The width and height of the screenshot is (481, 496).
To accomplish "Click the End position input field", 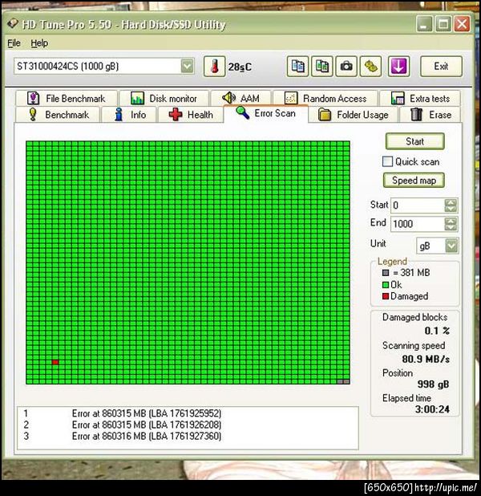I will coord(418,224).
